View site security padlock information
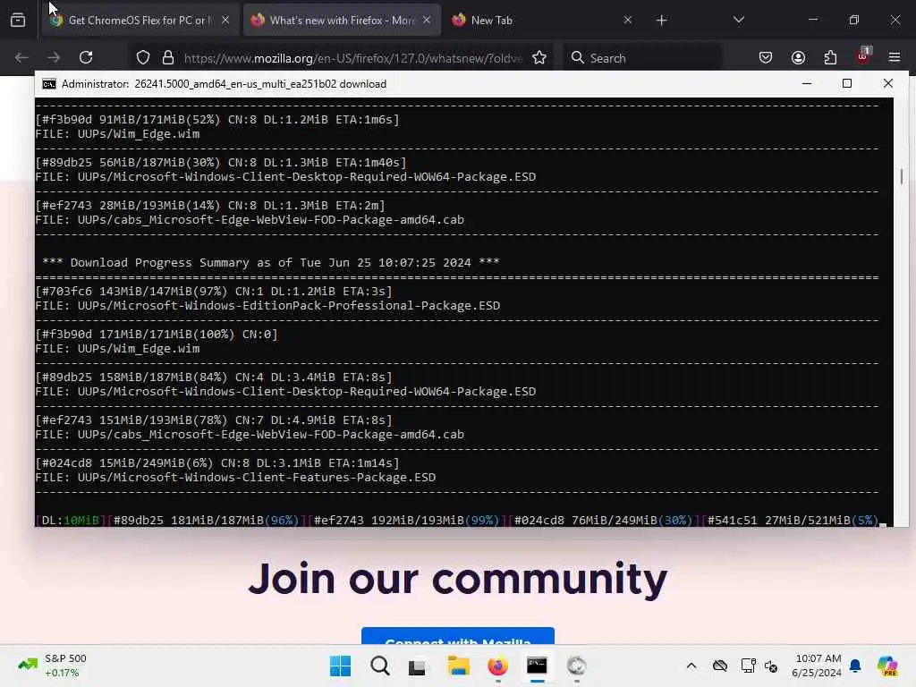This screenshot has width=916, height=687. [168, 58]
